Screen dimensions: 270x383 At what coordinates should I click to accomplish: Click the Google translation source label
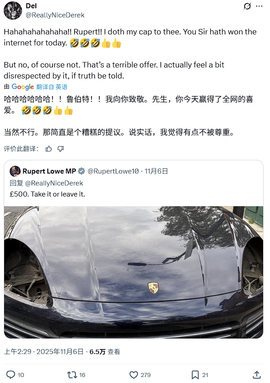pyautogui.click(x=22, y=87)
